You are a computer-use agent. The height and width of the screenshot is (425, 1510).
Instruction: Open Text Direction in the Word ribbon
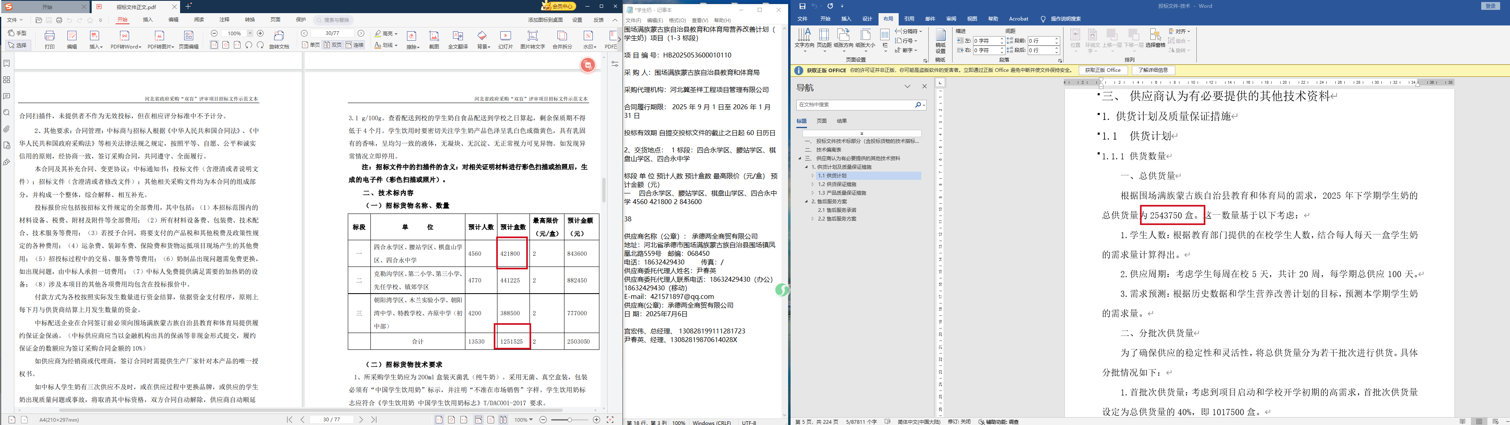click(x=804, y=39)
